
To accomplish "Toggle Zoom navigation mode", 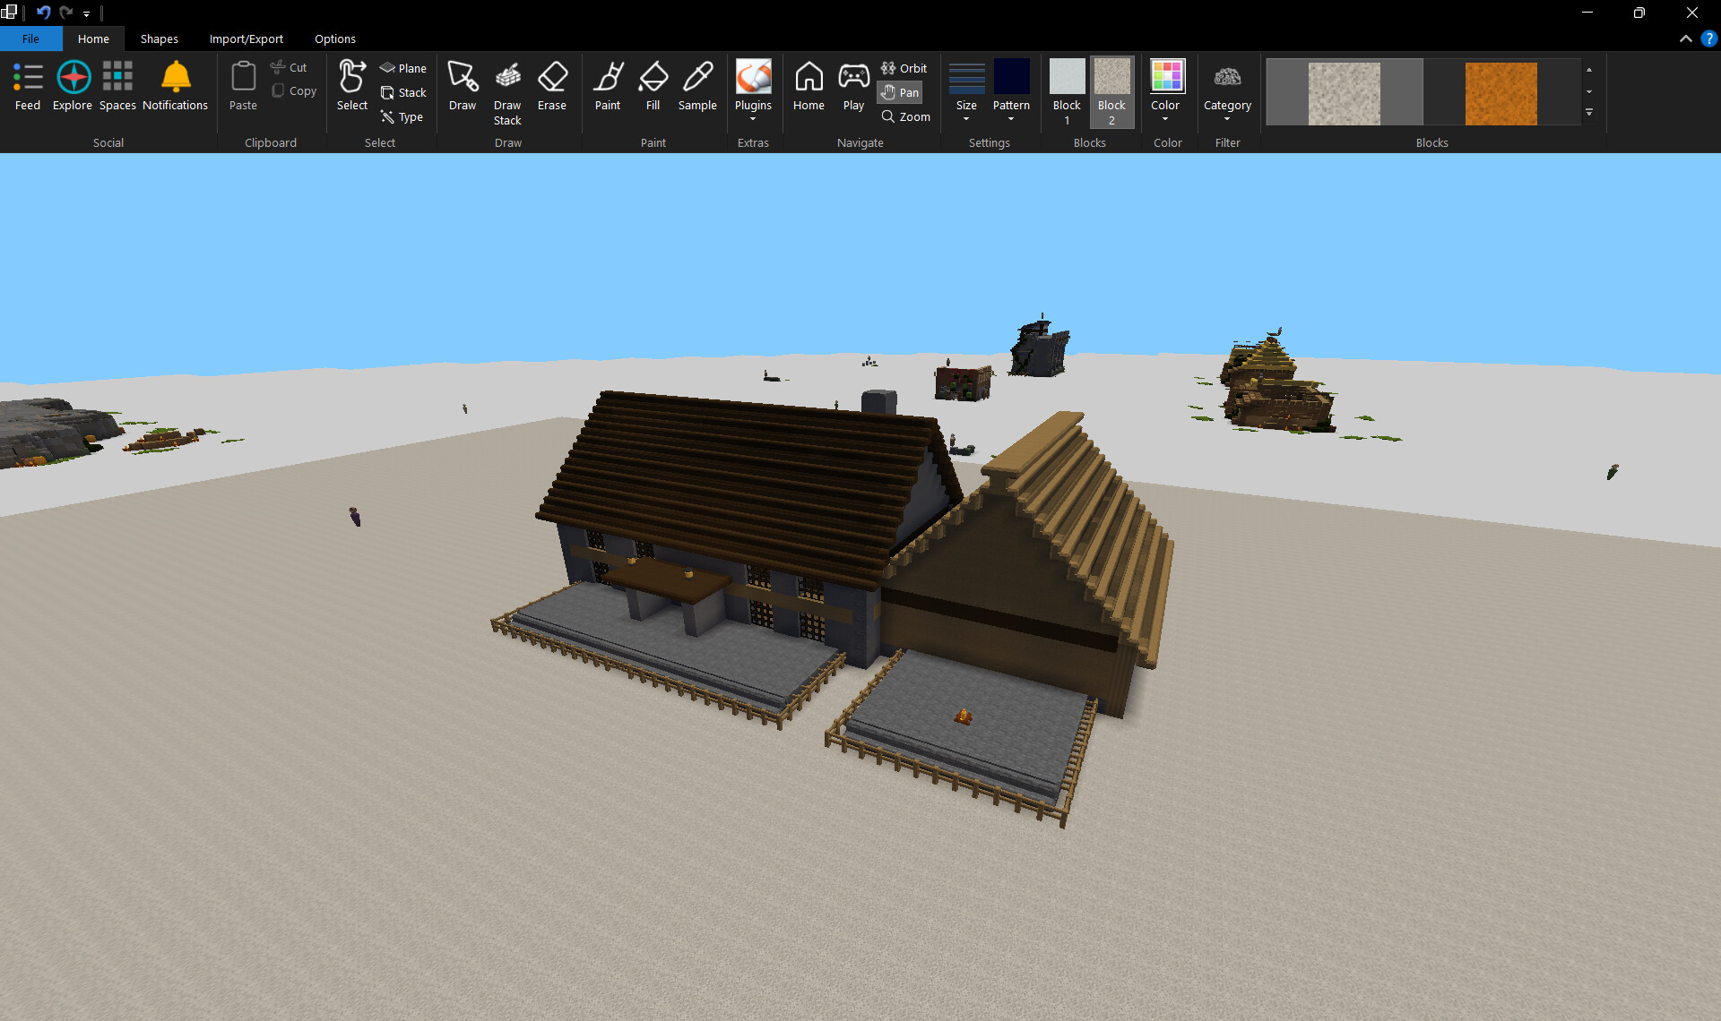I will tap(906, 116).
